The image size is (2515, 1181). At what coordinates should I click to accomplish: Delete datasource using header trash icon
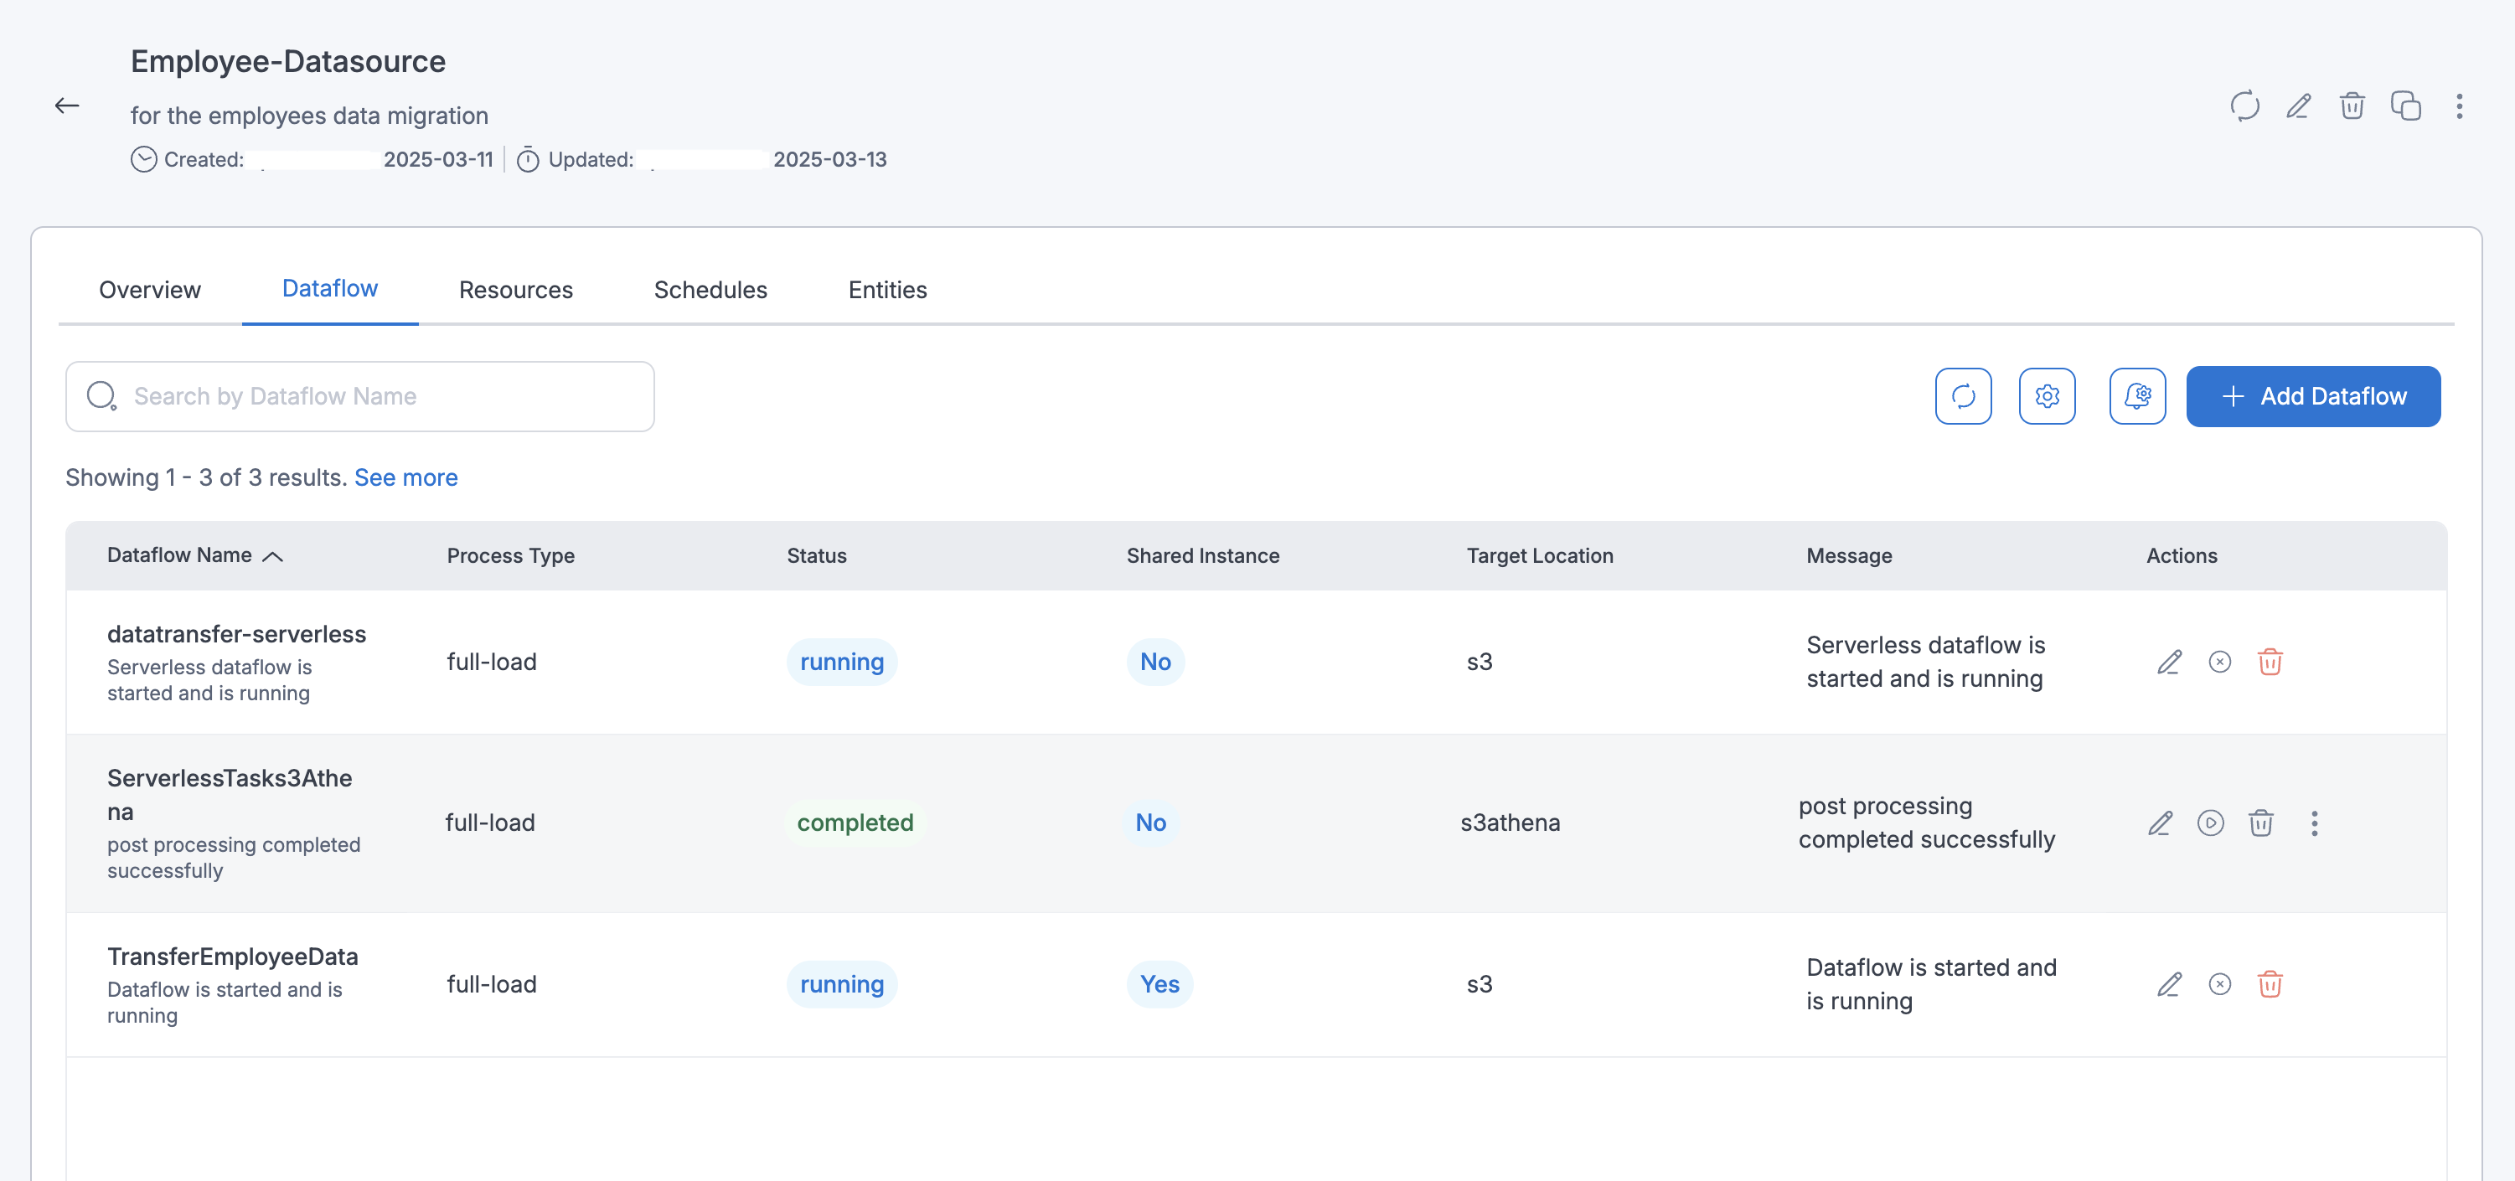(x=2352, y=106)
